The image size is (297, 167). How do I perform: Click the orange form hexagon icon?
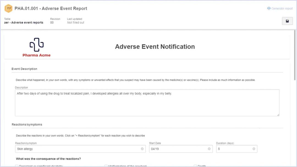(x=9, y=9)
